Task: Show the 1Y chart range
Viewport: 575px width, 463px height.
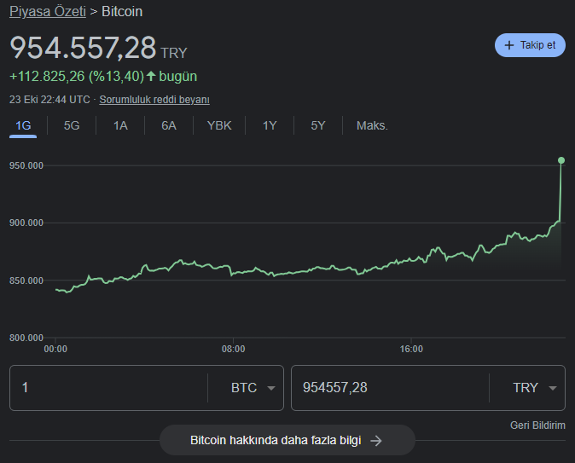Action: point(270,125)
